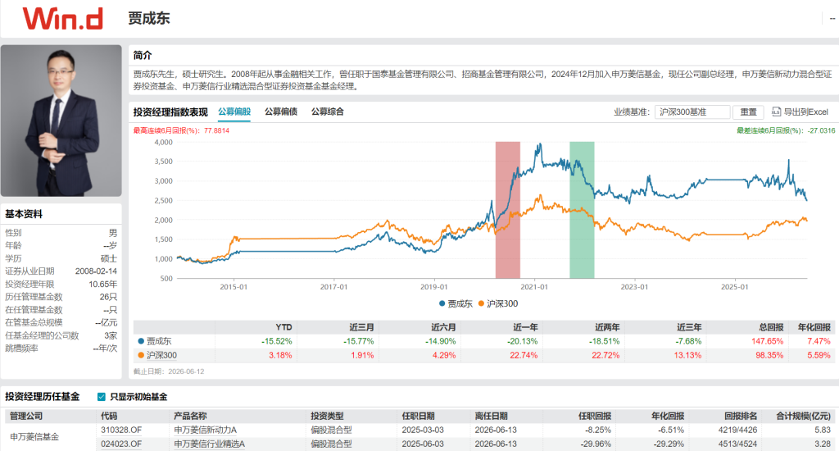
Task: Click 贾成东 label in performance table
Action: (x=159, y=341)
